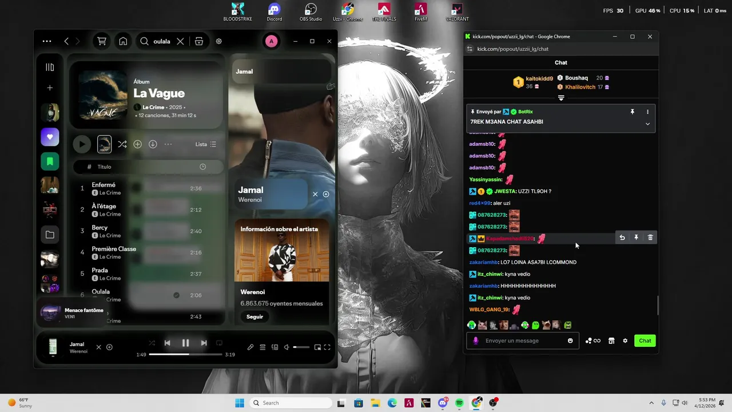
Task: Go back in Spotify navigation
Action: click(66, 41)
